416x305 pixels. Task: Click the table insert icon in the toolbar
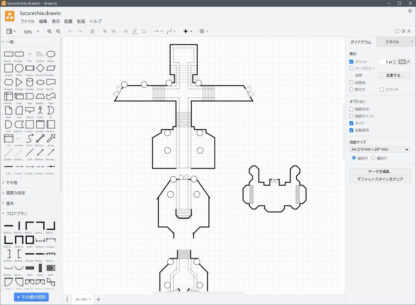[202, 32]
